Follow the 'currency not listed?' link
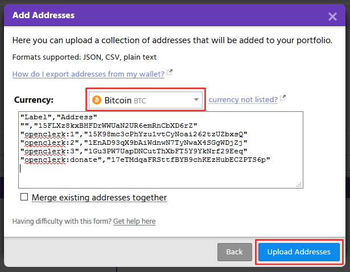 coord(243,99)
